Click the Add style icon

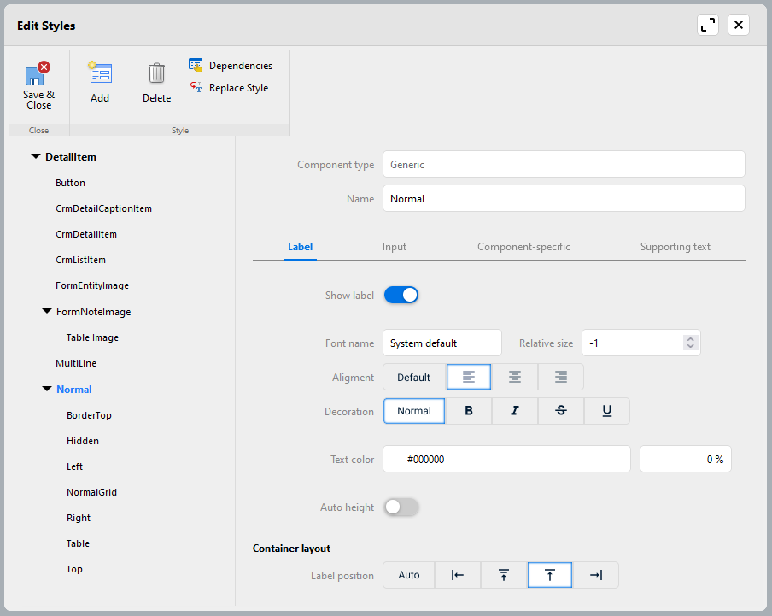pyautogui.click(x=100, y=73)
